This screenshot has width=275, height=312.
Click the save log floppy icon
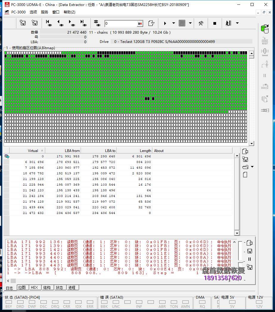click(x=250, y=251)
